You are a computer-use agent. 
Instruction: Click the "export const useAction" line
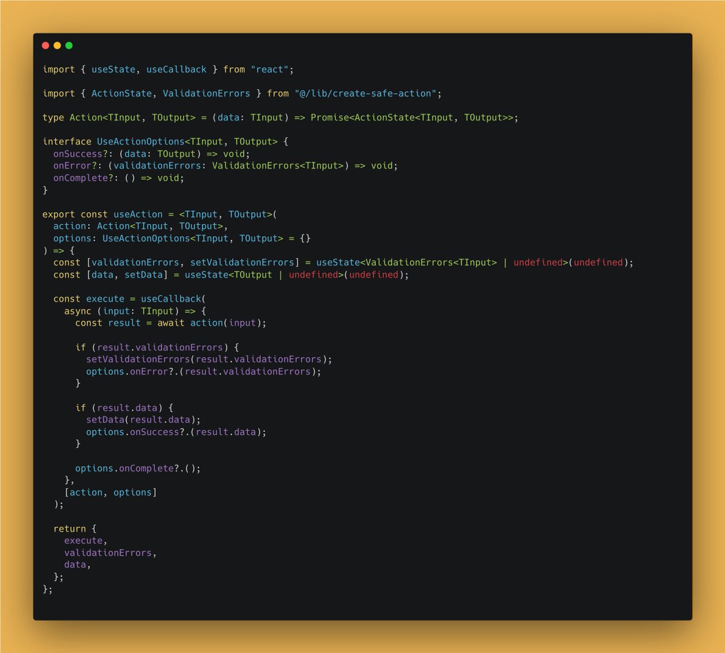pyautogui.click(x=159, y=214)
